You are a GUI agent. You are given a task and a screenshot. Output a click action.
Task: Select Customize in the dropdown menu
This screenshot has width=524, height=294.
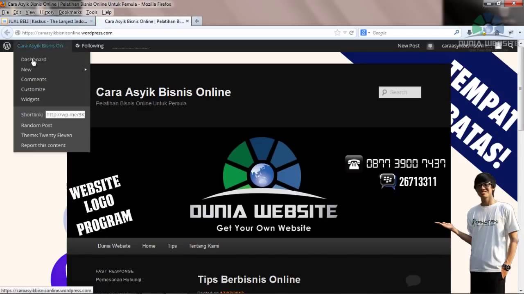coord(33,89)
